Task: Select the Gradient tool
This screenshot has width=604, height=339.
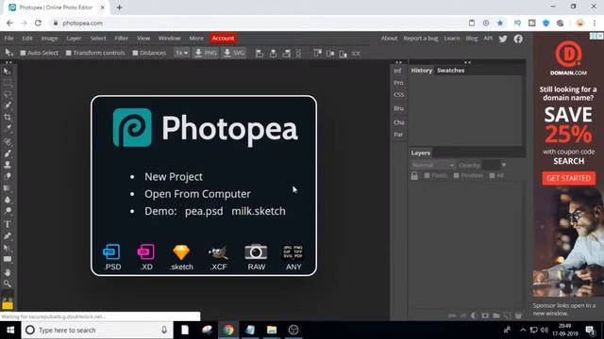Action: point(7,188)
